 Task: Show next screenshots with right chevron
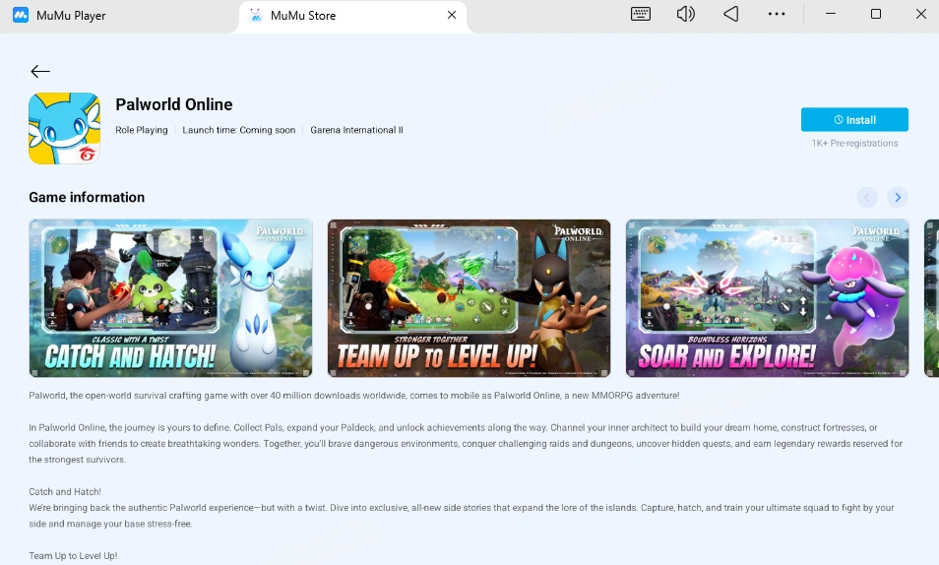[x=897, y=197]
